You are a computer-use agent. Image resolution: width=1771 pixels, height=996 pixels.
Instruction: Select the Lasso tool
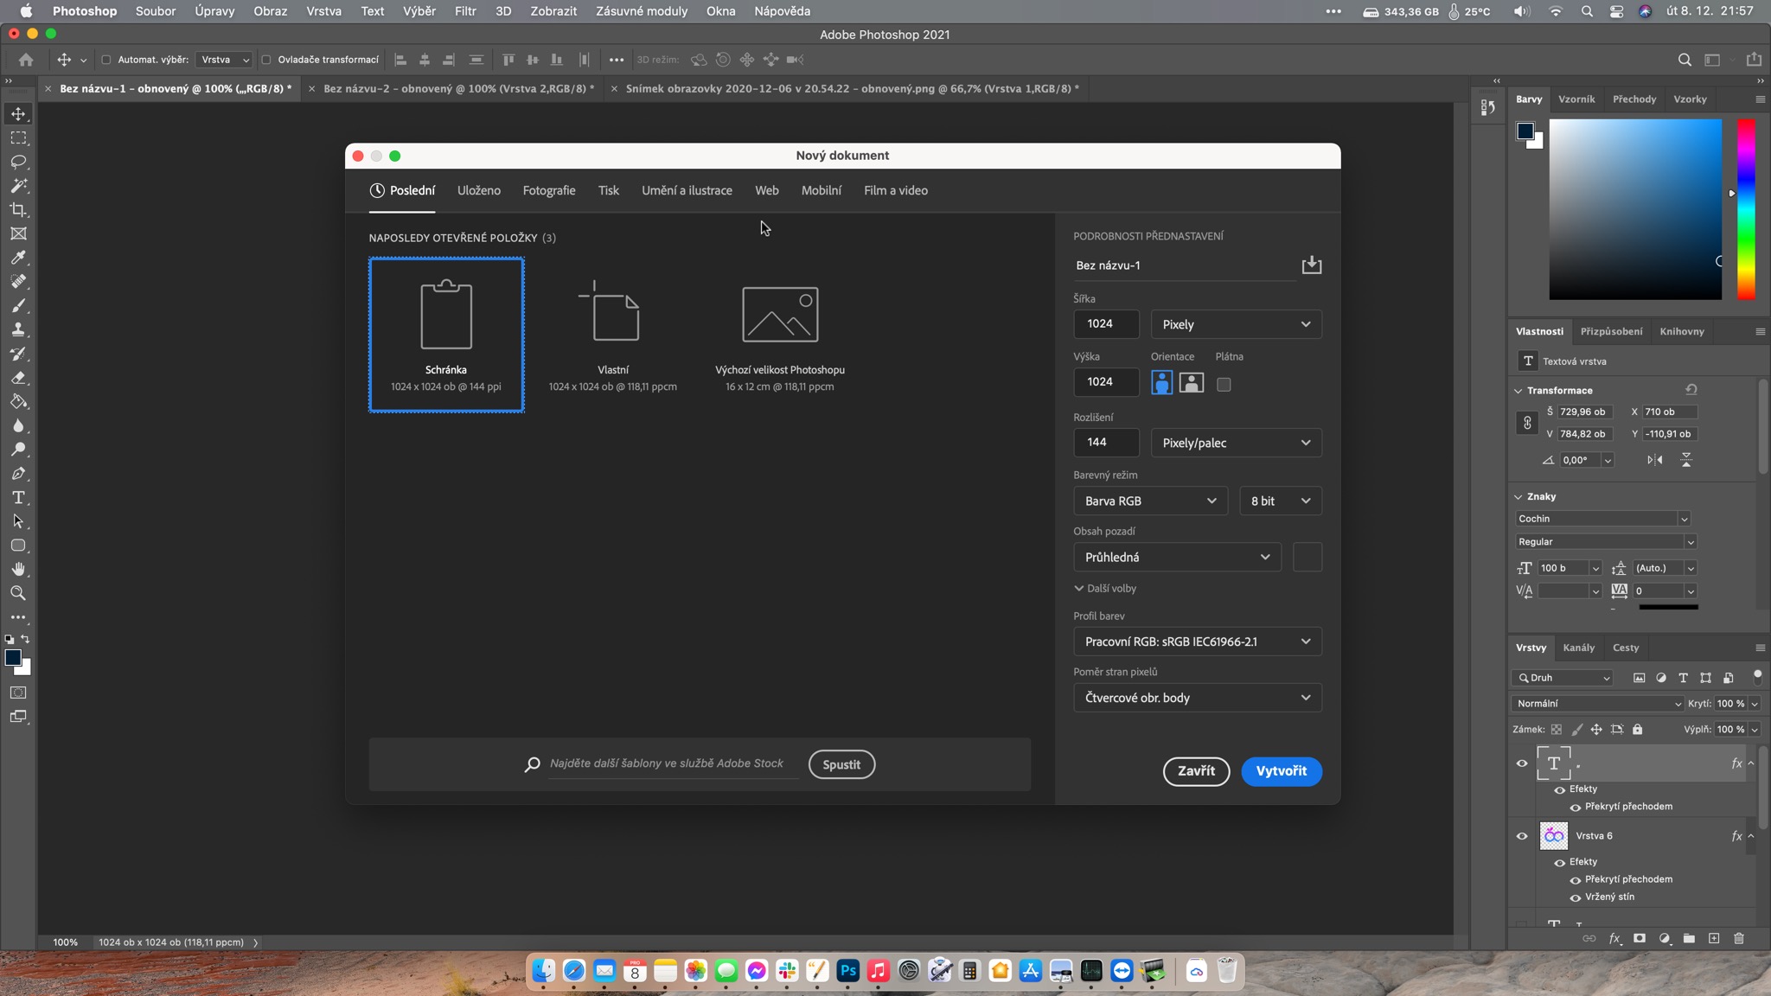coord(18,162)
